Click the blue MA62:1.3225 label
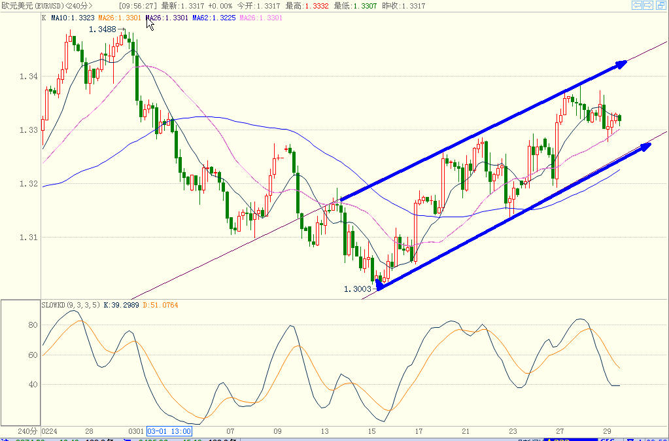 point(214,18)
